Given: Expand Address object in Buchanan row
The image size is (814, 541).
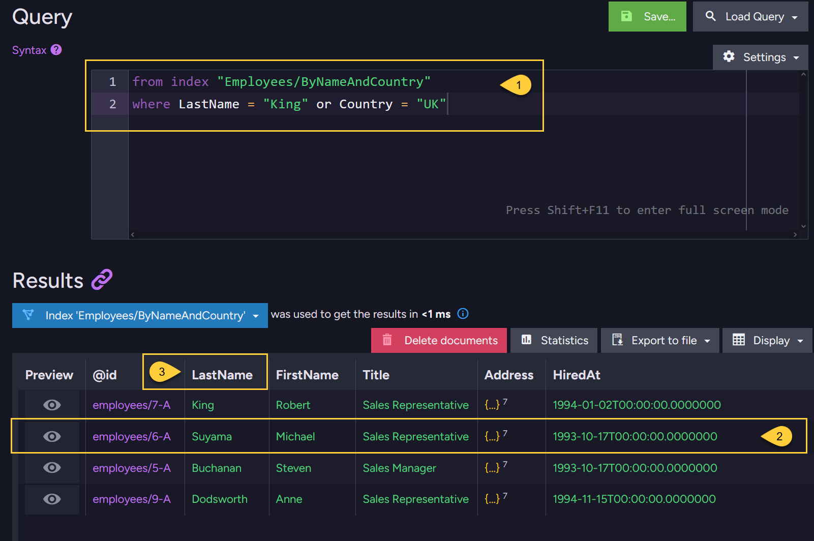Looking at the screenshot, I should point(492,468).
